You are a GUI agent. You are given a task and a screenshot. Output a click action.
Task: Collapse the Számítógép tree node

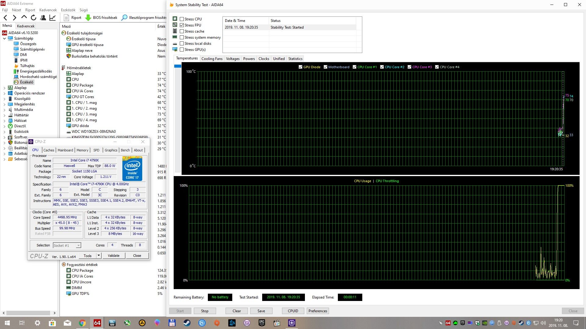click(4, 38)
